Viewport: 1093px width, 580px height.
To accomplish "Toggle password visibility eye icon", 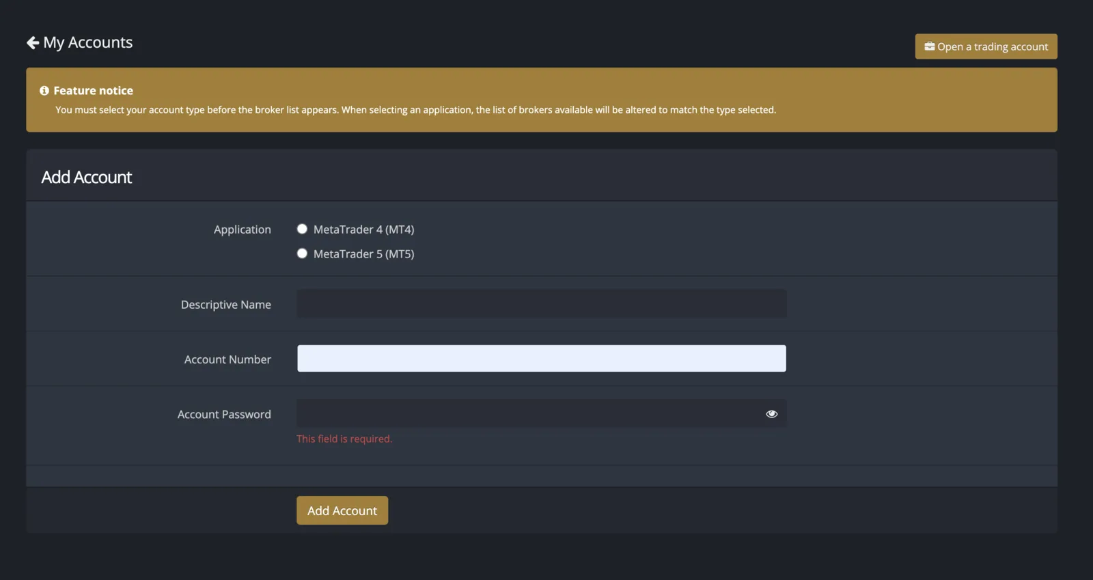I will (x=772, y=414).
